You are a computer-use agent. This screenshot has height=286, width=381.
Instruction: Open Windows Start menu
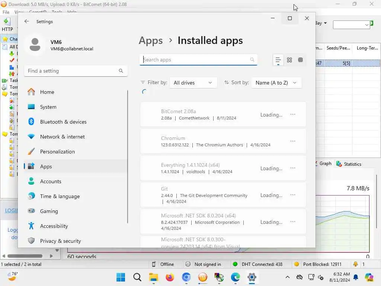point(121,277)
